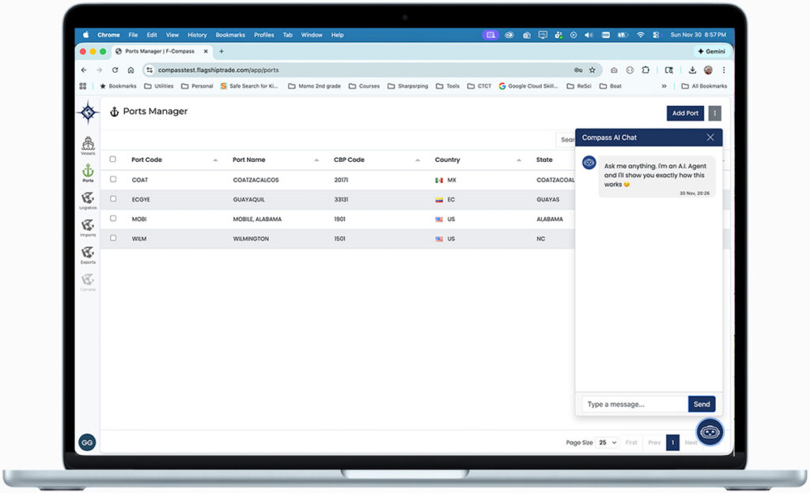Tick the checkbox for ECGYE row

(113, 199)
